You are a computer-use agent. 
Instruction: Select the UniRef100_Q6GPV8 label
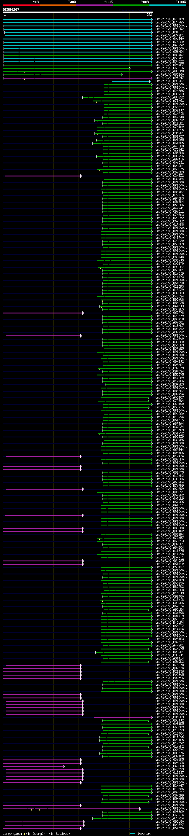pos(170,313)
